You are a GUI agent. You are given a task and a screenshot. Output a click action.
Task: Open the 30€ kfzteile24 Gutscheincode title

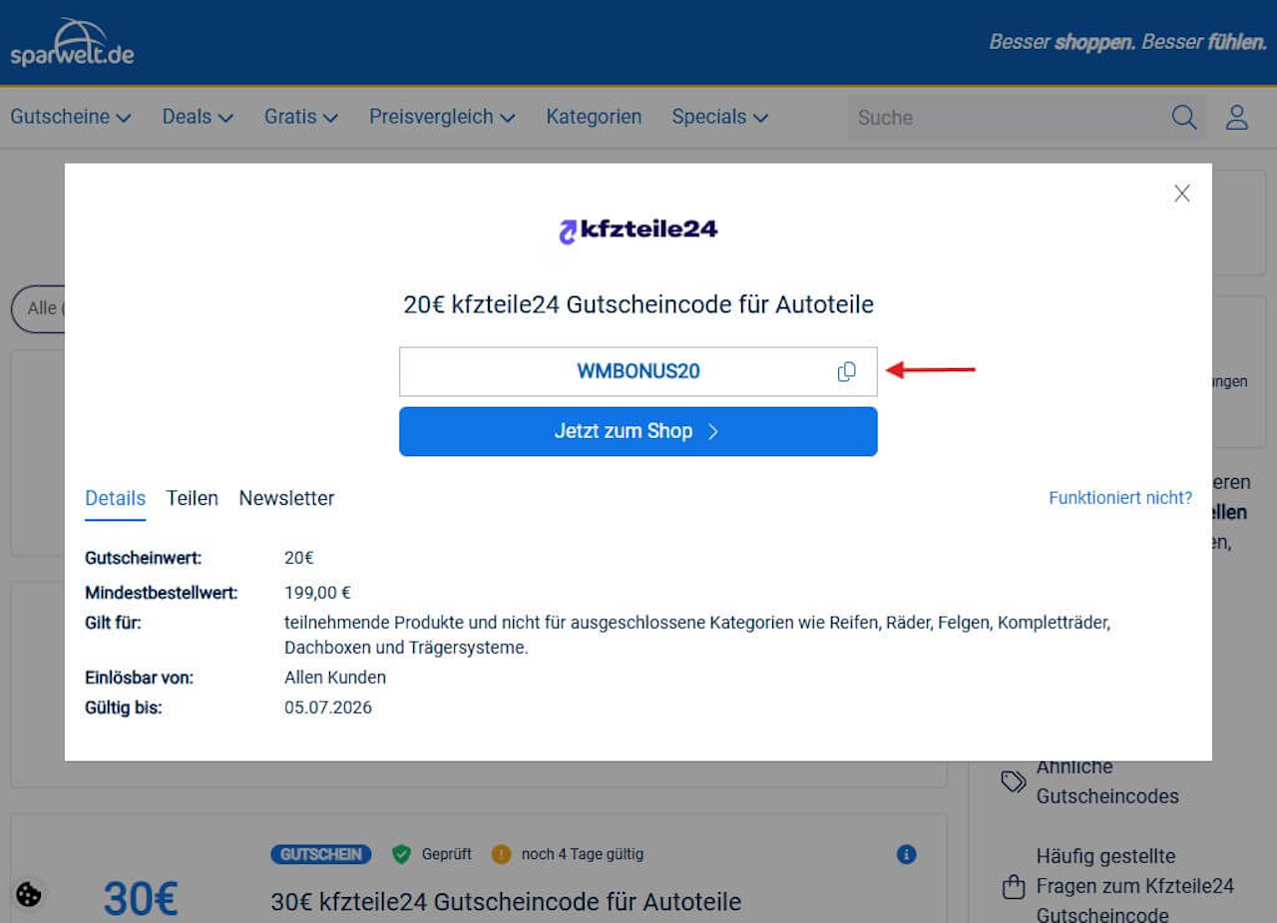pos(506,902)
